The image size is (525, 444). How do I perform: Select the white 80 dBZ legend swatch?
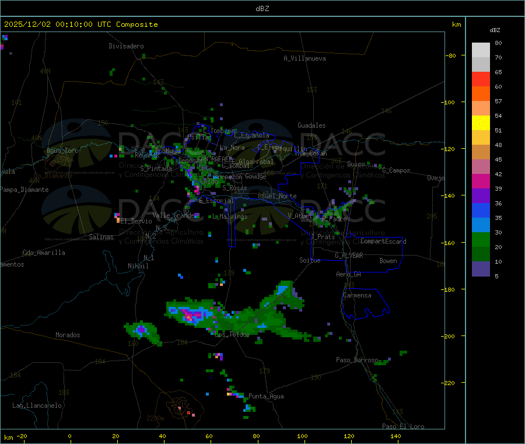click(481, 50)
